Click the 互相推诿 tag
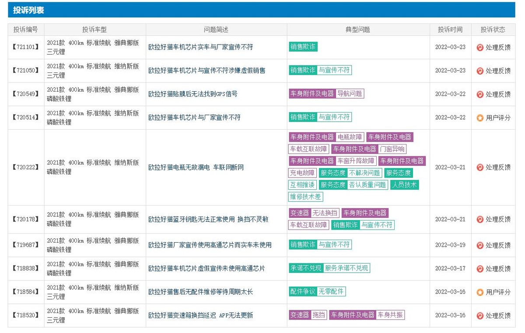The image size is (525, 333). 302,185
